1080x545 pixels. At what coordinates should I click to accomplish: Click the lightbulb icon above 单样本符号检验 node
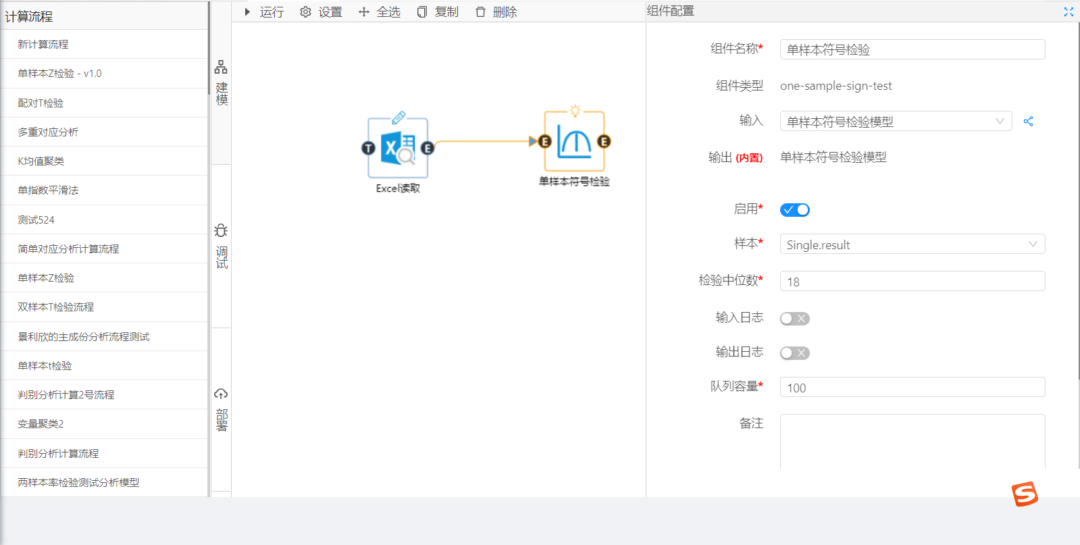575,110
